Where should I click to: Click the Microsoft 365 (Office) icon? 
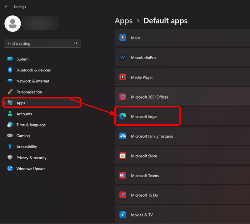pos(122,97)
